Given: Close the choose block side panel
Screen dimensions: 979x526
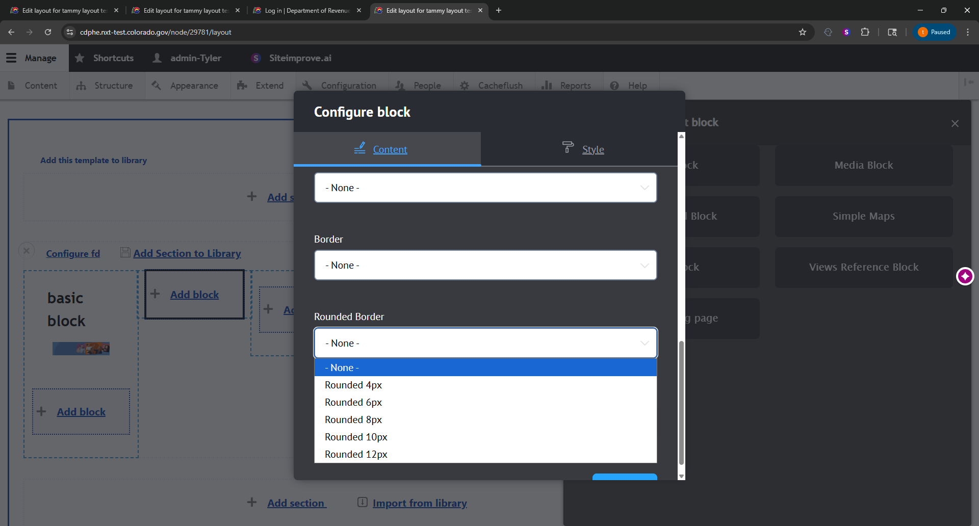Looking at the screenshot, I should [x=955, y=123].
